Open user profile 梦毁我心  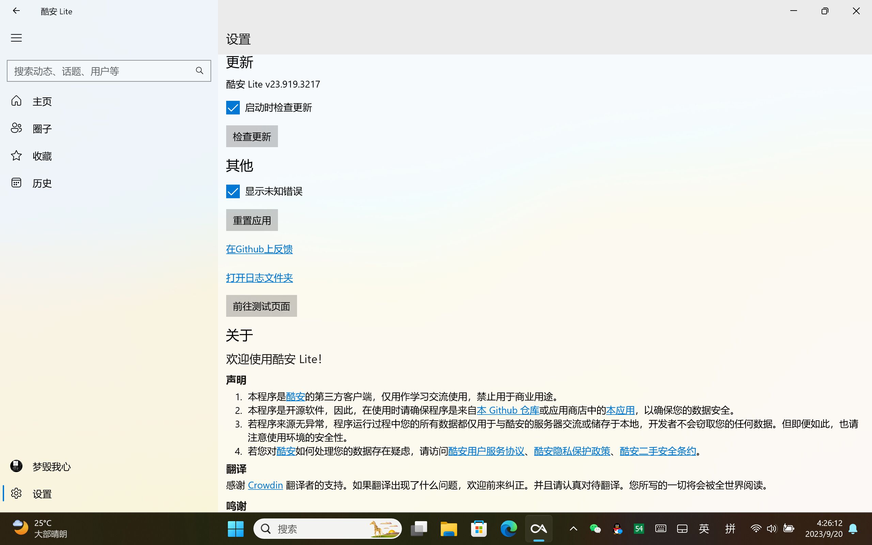pyautogui.click(x=109, y=466)
